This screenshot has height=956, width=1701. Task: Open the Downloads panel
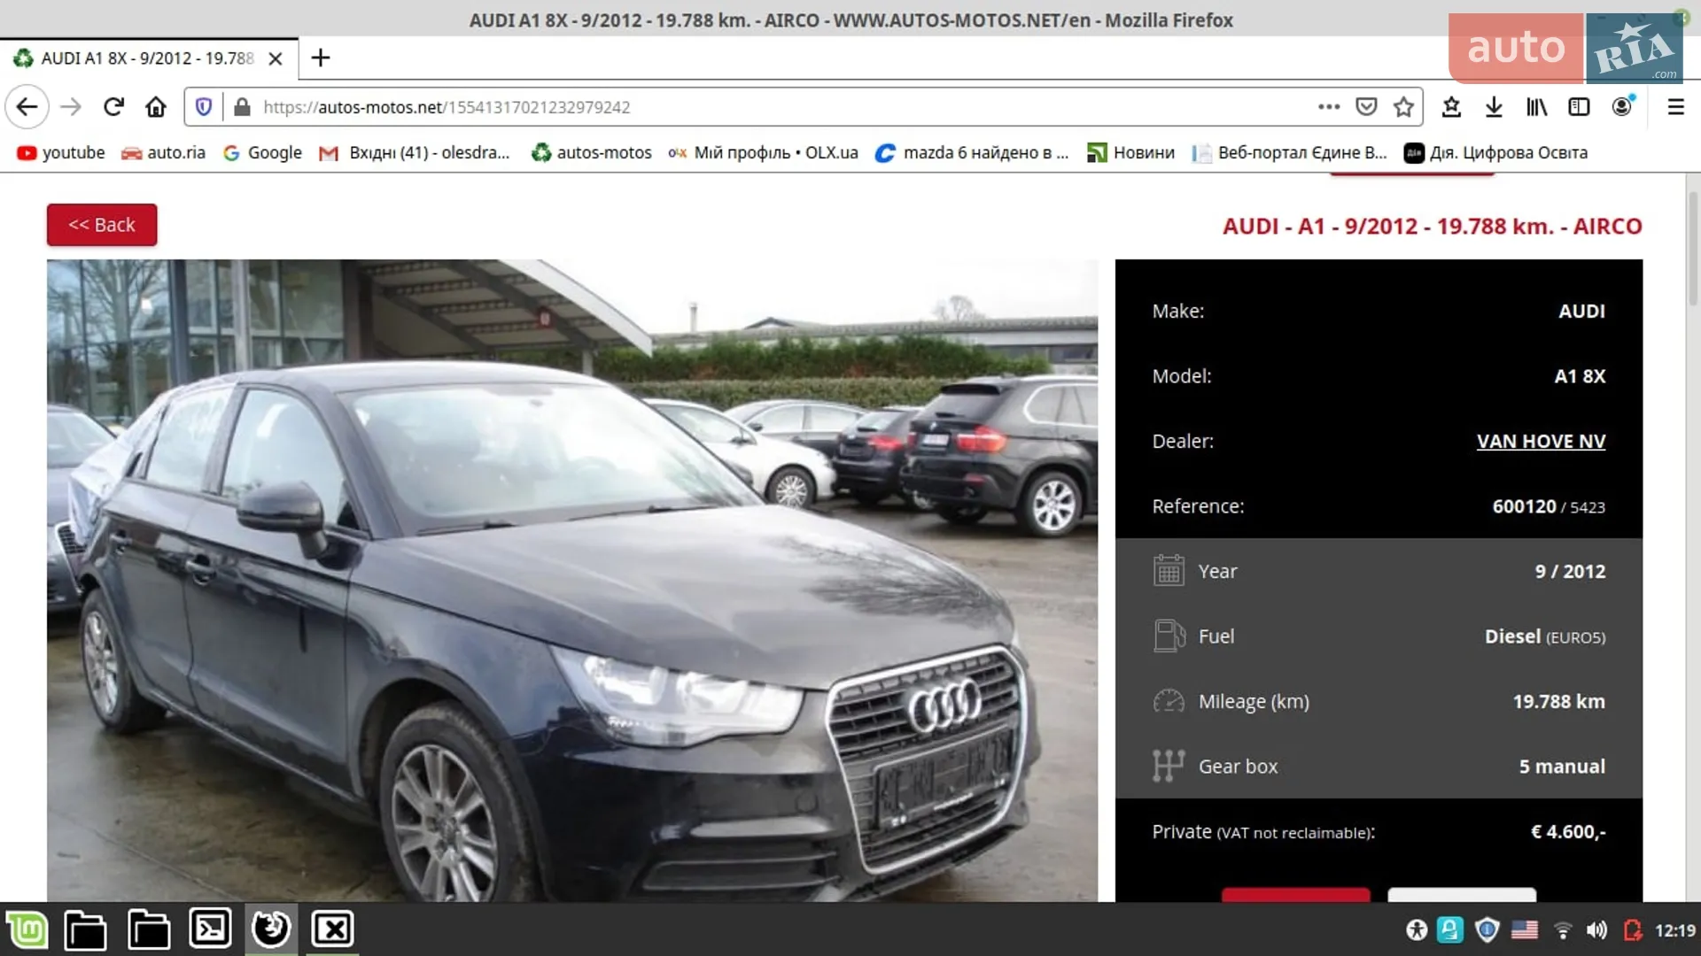1494,107
